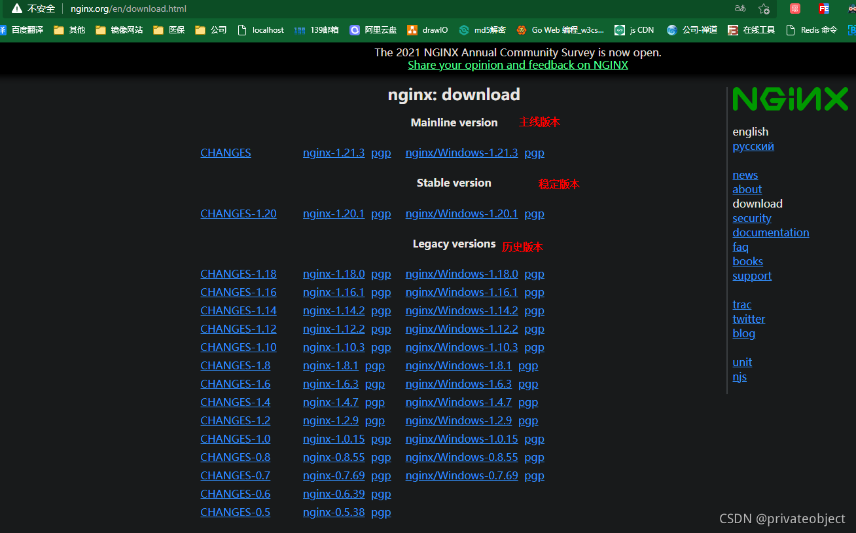856x533 pixels.
Task: Open the documentation sidebar link
Action: pos(771,232)
